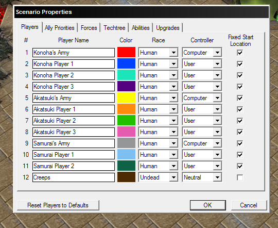This screenshot has width=278, height=228.
Task: Click Reset Players to Defaults button
Action: 58,205
